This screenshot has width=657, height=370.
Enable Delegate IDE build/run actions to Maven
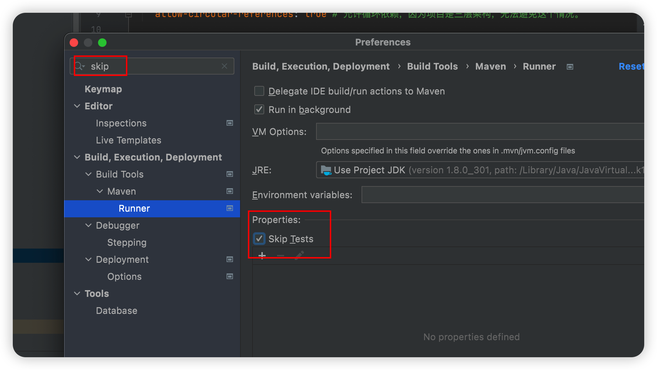tap(259, 91)
